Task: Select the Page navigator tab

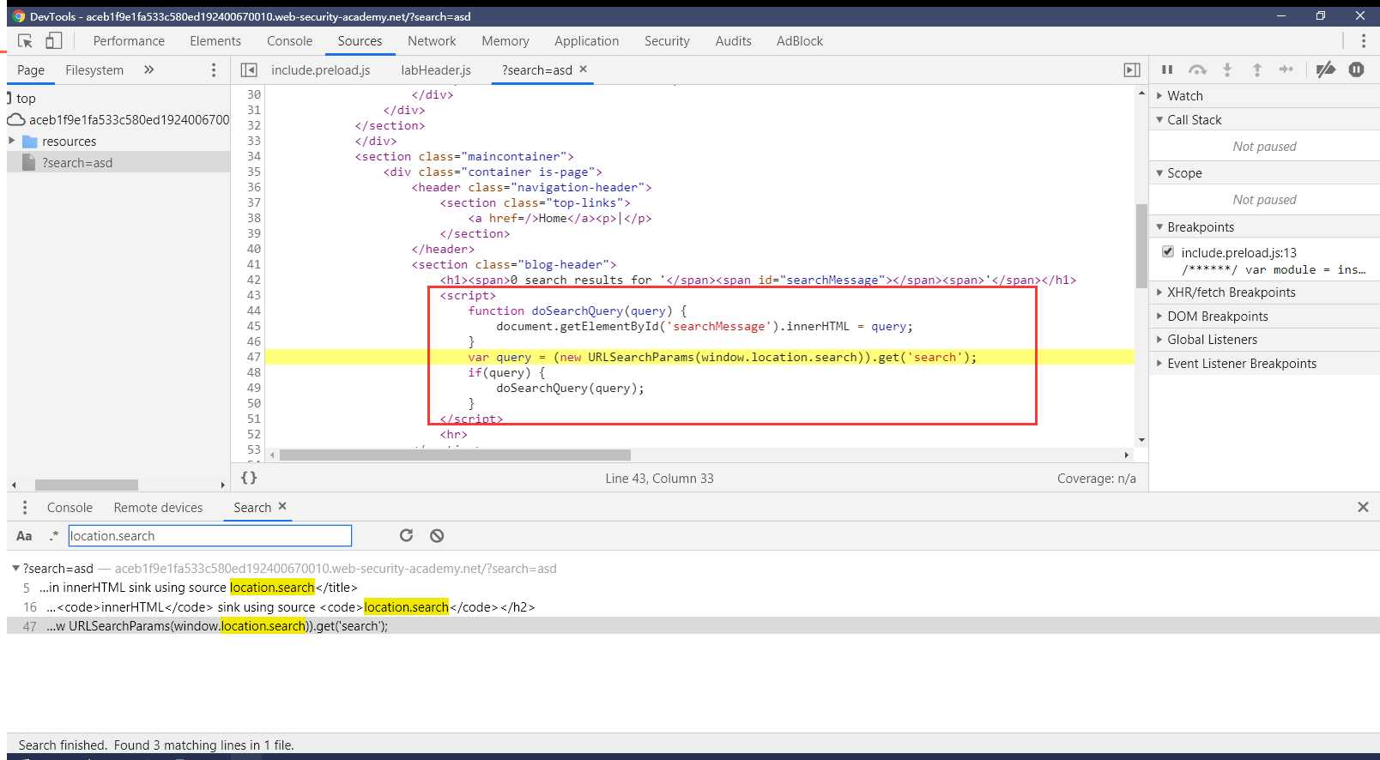Action: click(31, 70)
